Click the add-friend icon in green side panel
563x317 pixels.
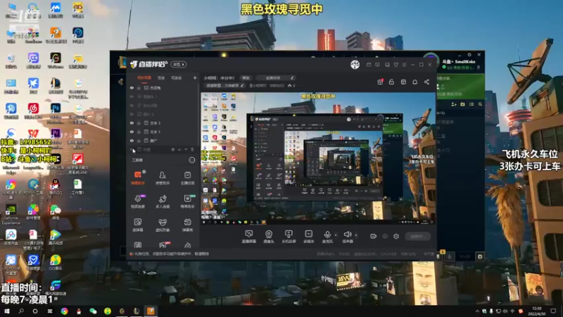click(x=453, y=104)
